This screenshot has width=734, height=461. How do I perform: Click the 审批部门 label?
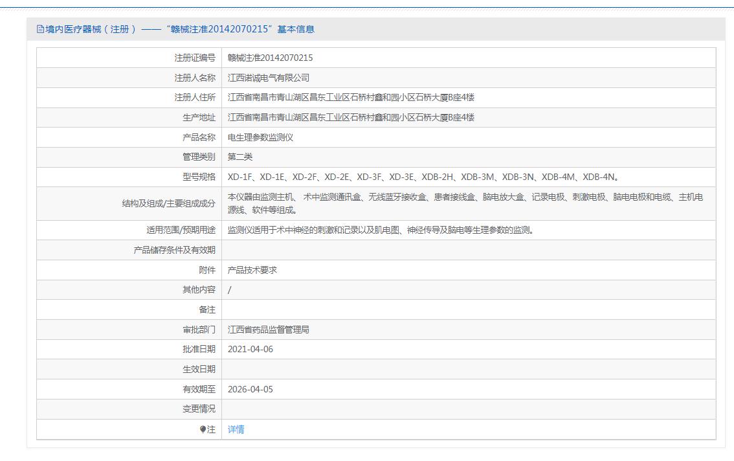click(x=199, y=330)
